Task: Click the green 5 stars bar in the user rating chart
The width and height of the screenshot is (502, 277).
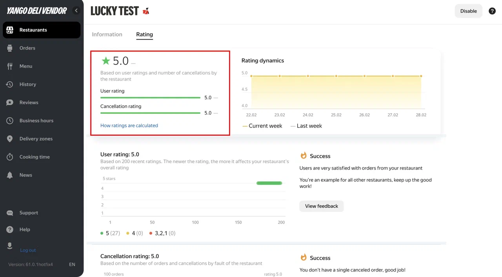Action: pos(269,183)
